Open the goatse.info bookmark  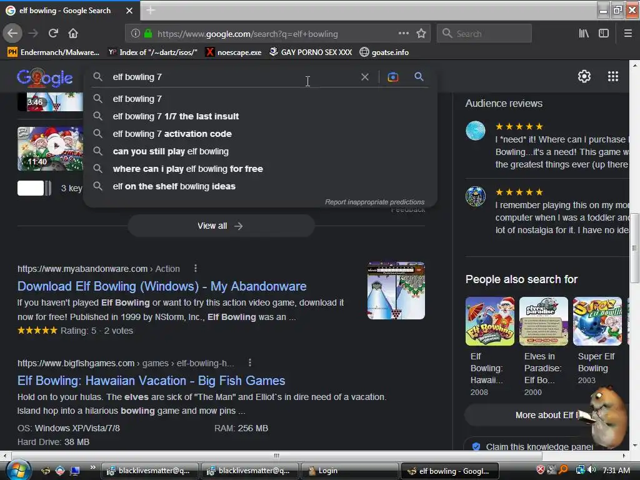(x=384, y=52)
